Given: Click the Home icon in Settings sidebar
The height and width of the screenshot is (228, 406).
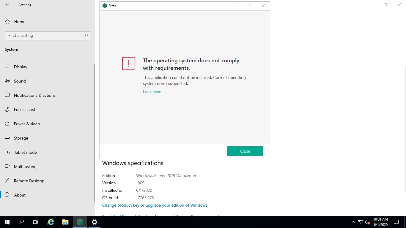Looking at the screenshot, I should 7,22.
